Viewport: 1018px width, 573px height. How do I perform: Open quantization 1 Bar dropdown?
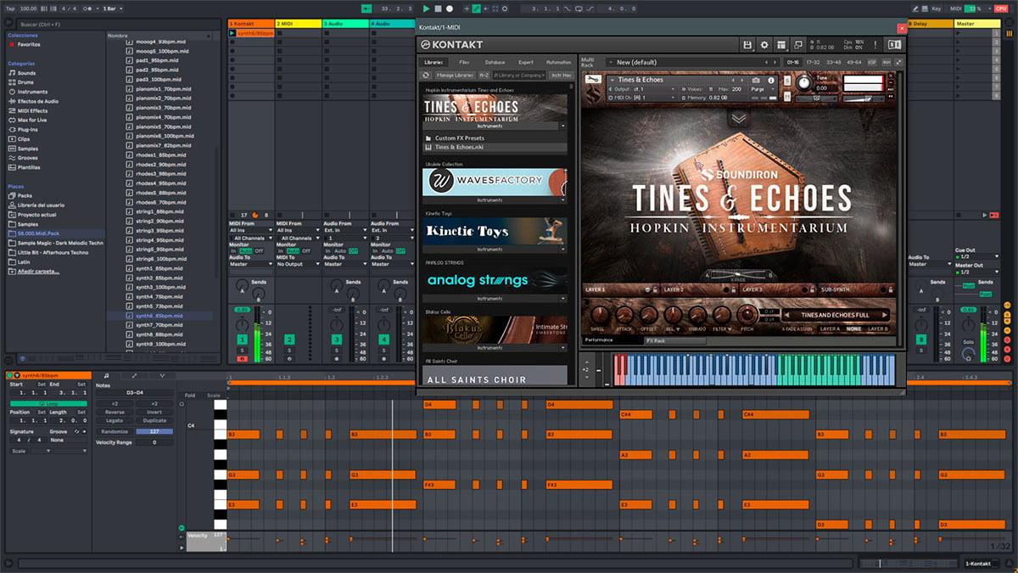click(113, 8)
